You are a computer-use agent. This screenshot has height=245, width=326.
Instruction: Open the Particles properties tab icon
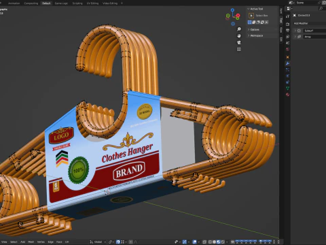point(287,69)
